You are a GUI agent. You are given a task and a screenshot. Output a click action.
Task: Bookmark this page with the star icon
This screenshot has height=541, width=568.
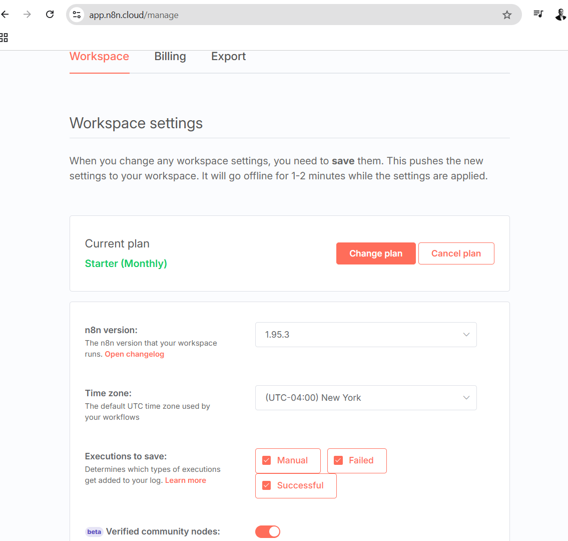[x=507, y=15]
